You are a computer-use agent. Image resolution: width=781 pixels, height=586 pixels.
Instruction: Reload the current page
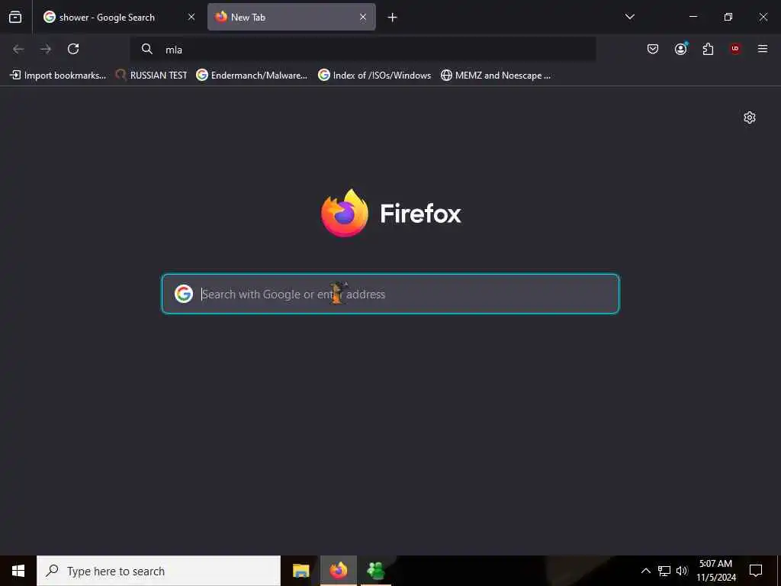tap(73, 49)
